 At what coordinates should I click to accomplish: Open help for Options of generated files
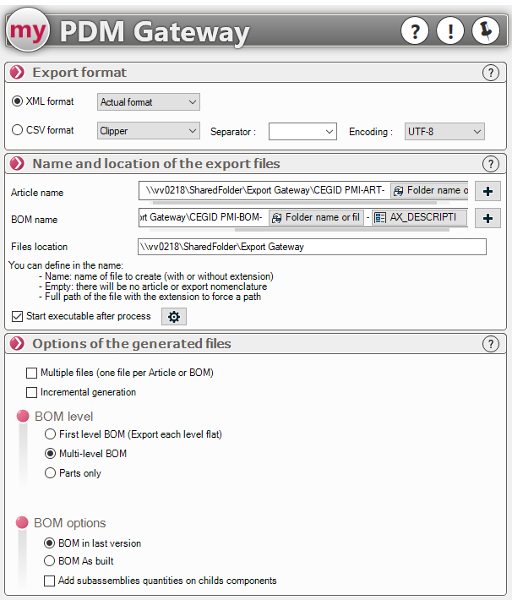491,344
